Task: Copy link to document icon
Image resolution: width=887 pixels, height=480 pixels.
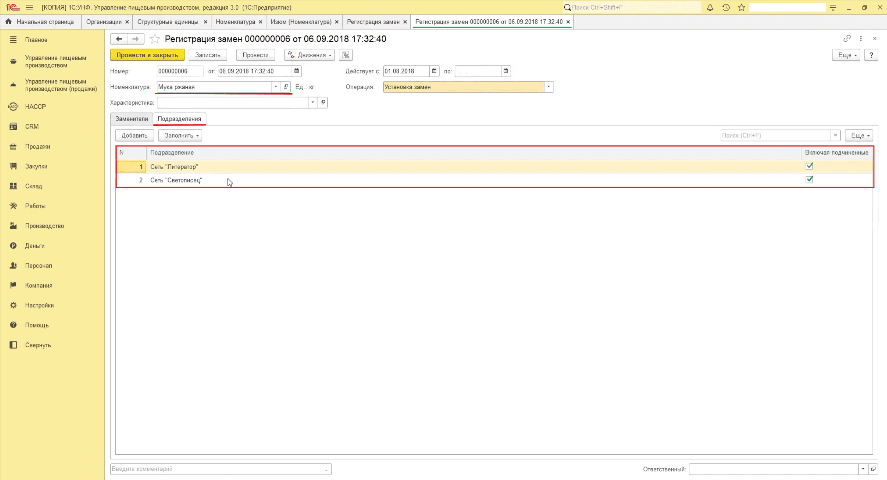Action: [x=847, y=38]
